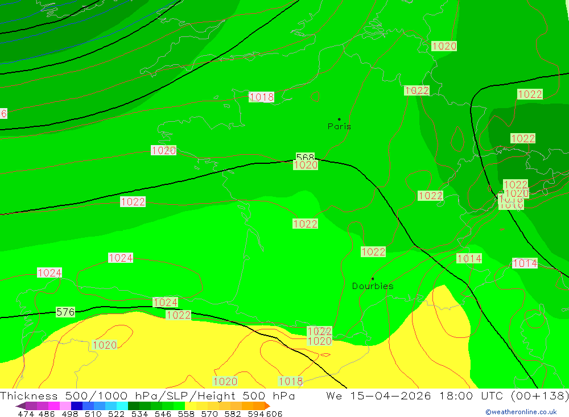Click the legend value 498
569x417 pixels.
pyautogui.click(x=69, y=414)
